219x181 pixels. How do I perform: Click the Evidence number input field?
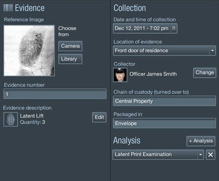55,94
